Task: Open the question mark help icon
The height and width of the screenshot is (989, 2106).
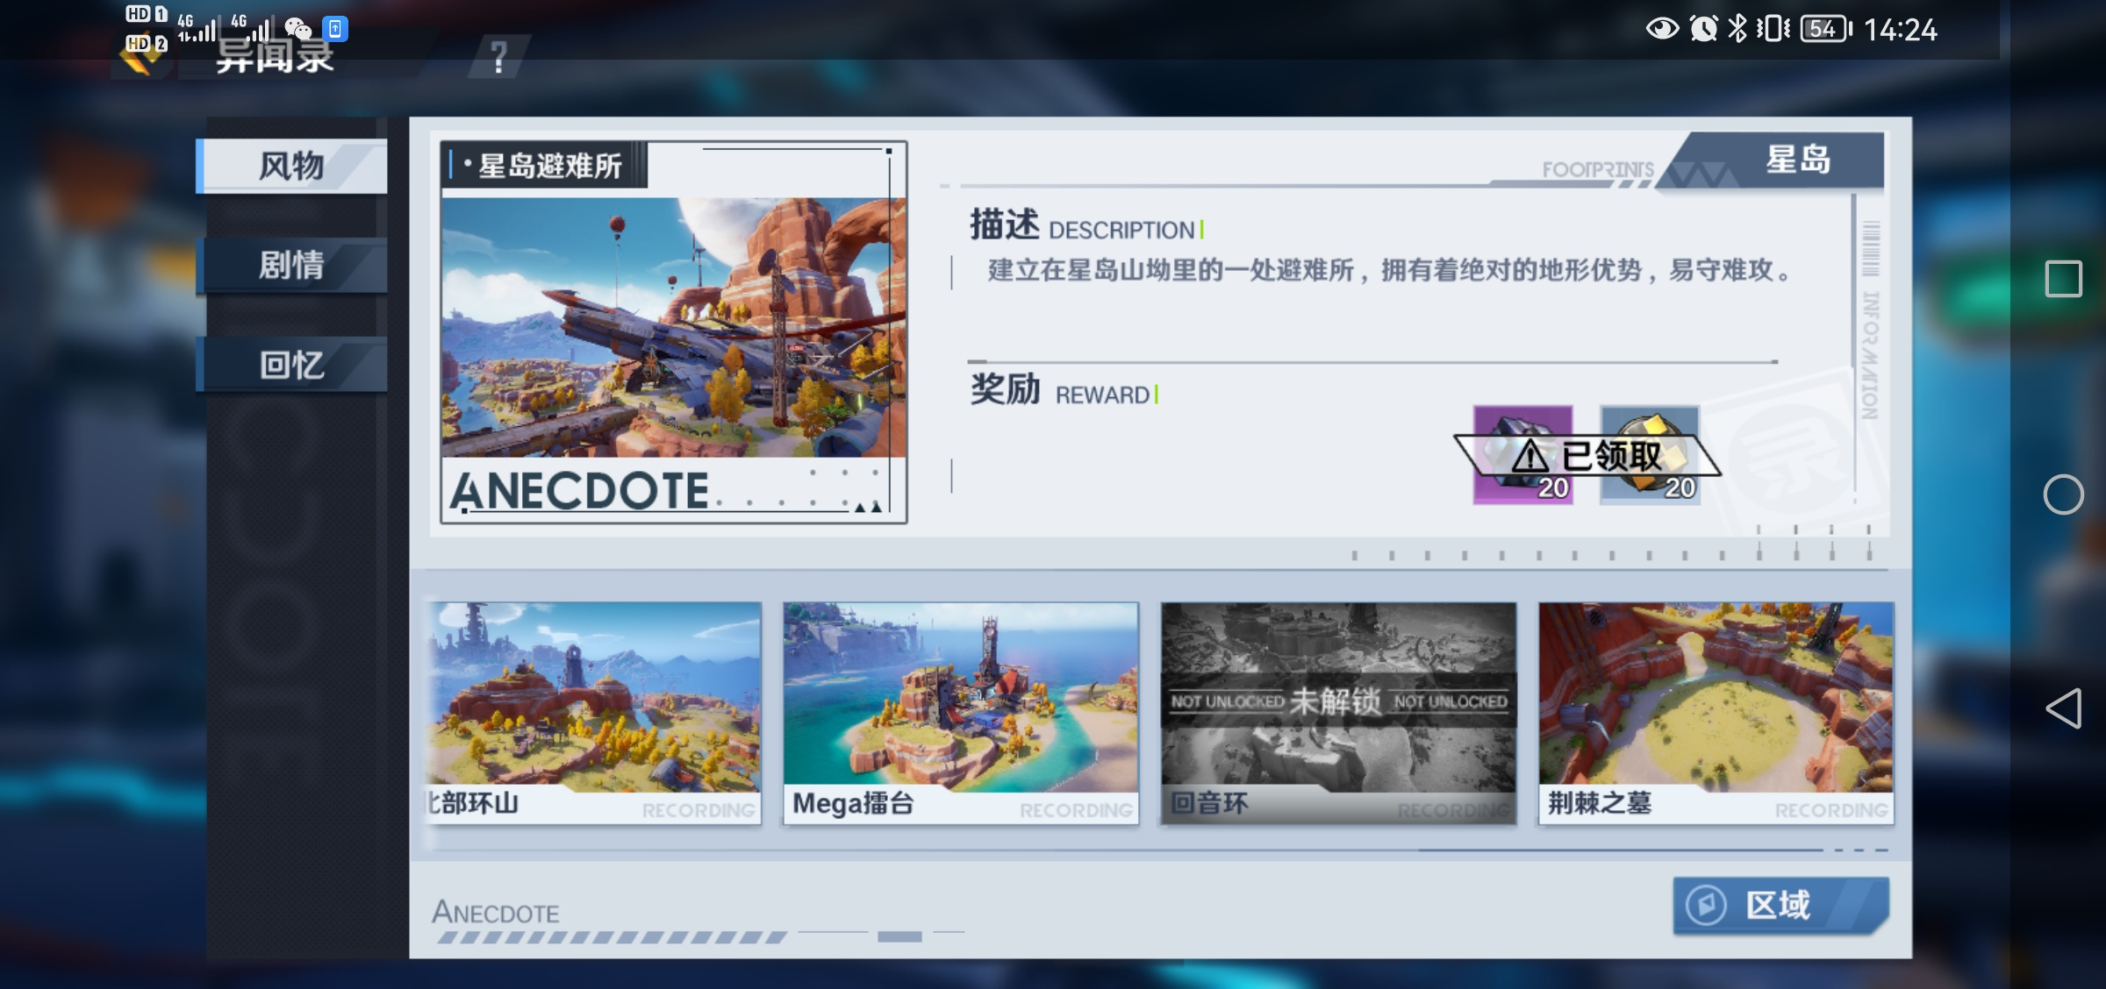Action: [x=499, y=57]
